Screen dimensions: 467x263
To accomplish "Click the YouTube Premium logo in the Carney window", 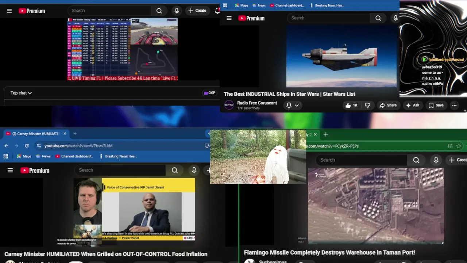I will [x=35, y=171].
